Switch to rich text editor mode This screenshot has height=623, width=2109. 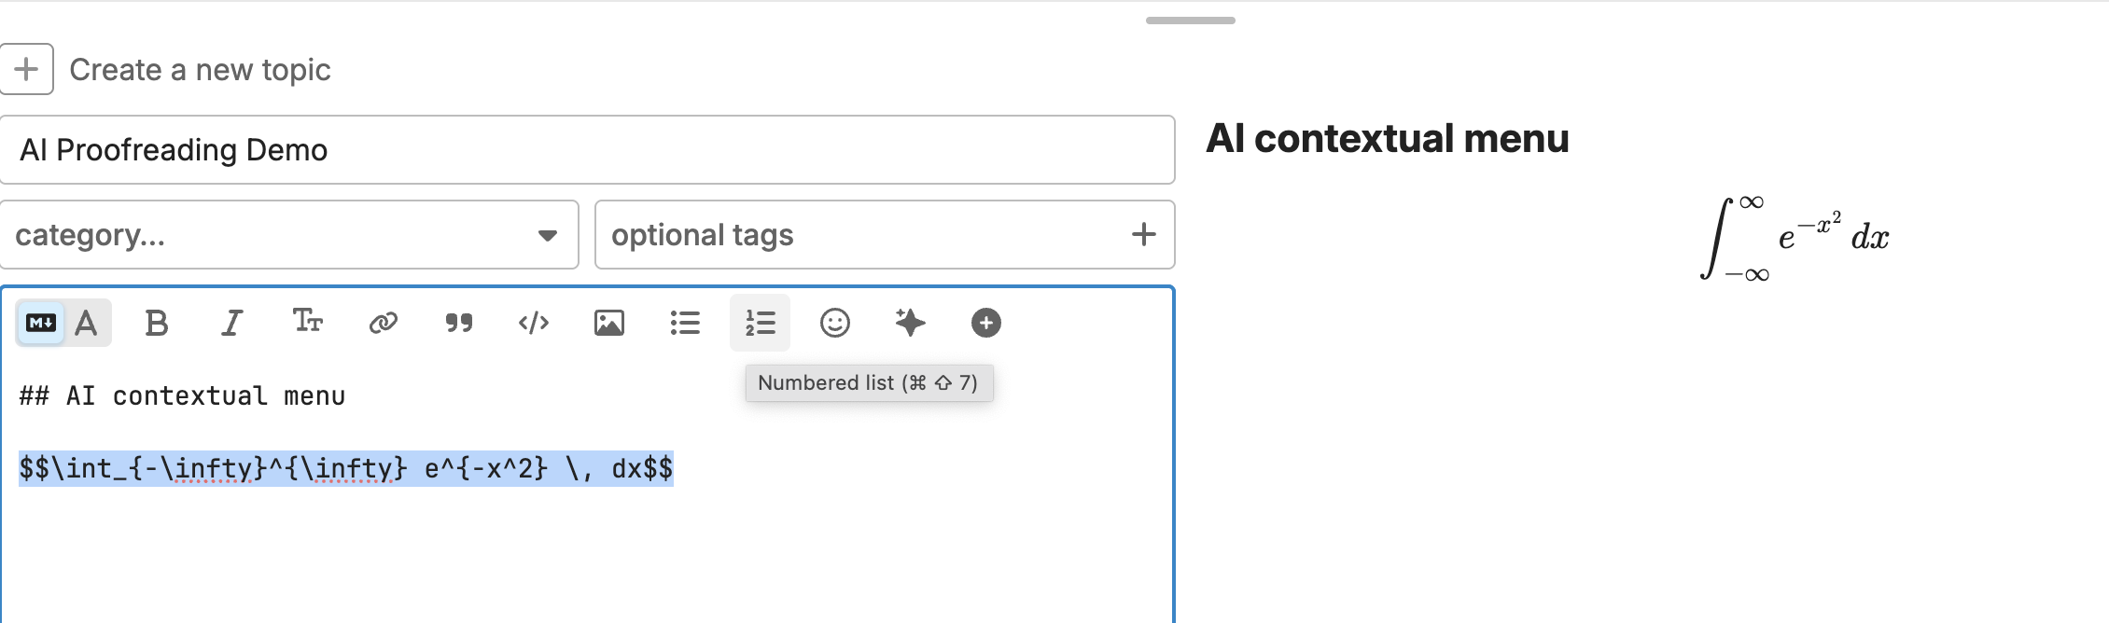[87, 323]
